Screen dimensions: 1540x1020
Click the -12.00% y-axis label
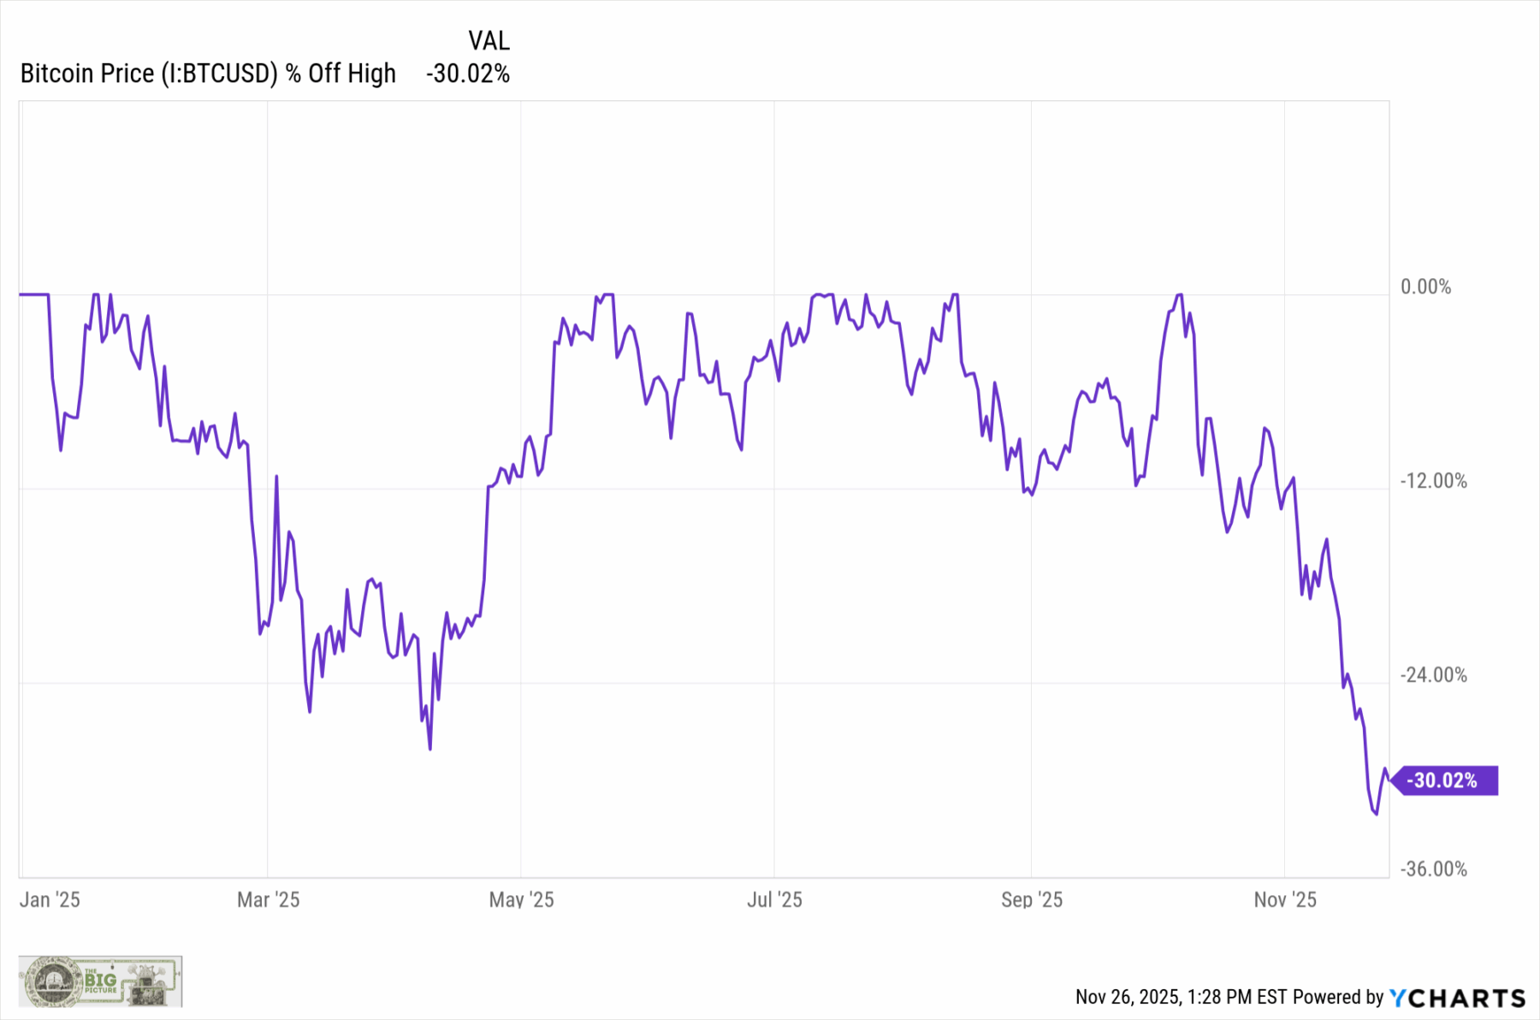point(1433,481)
